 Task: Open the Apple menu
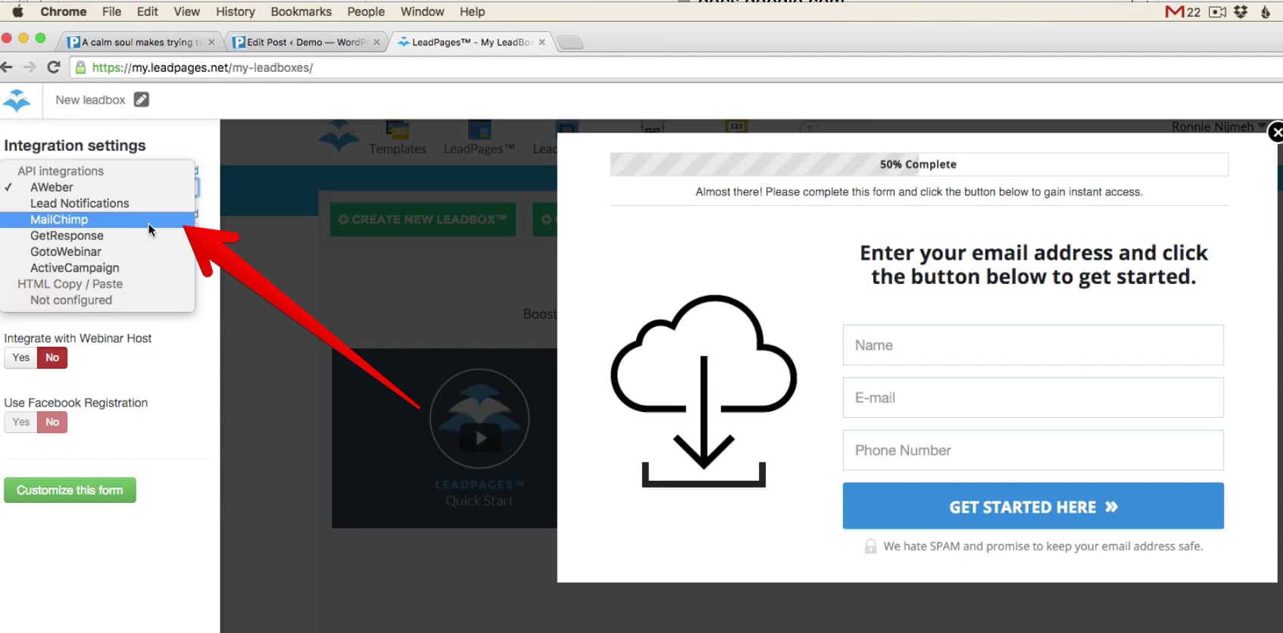tap(17, 11)
